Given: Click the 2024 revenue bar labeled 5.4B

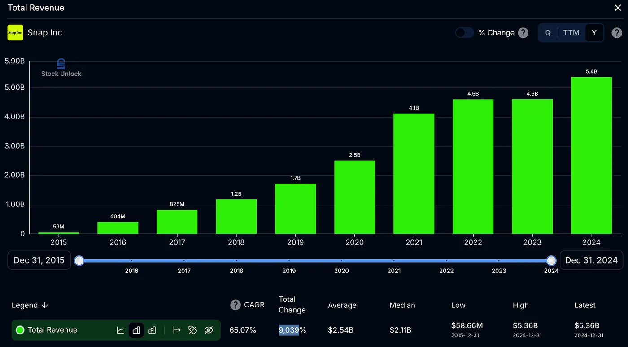Looking at the screenshot, I should (591, 155).
